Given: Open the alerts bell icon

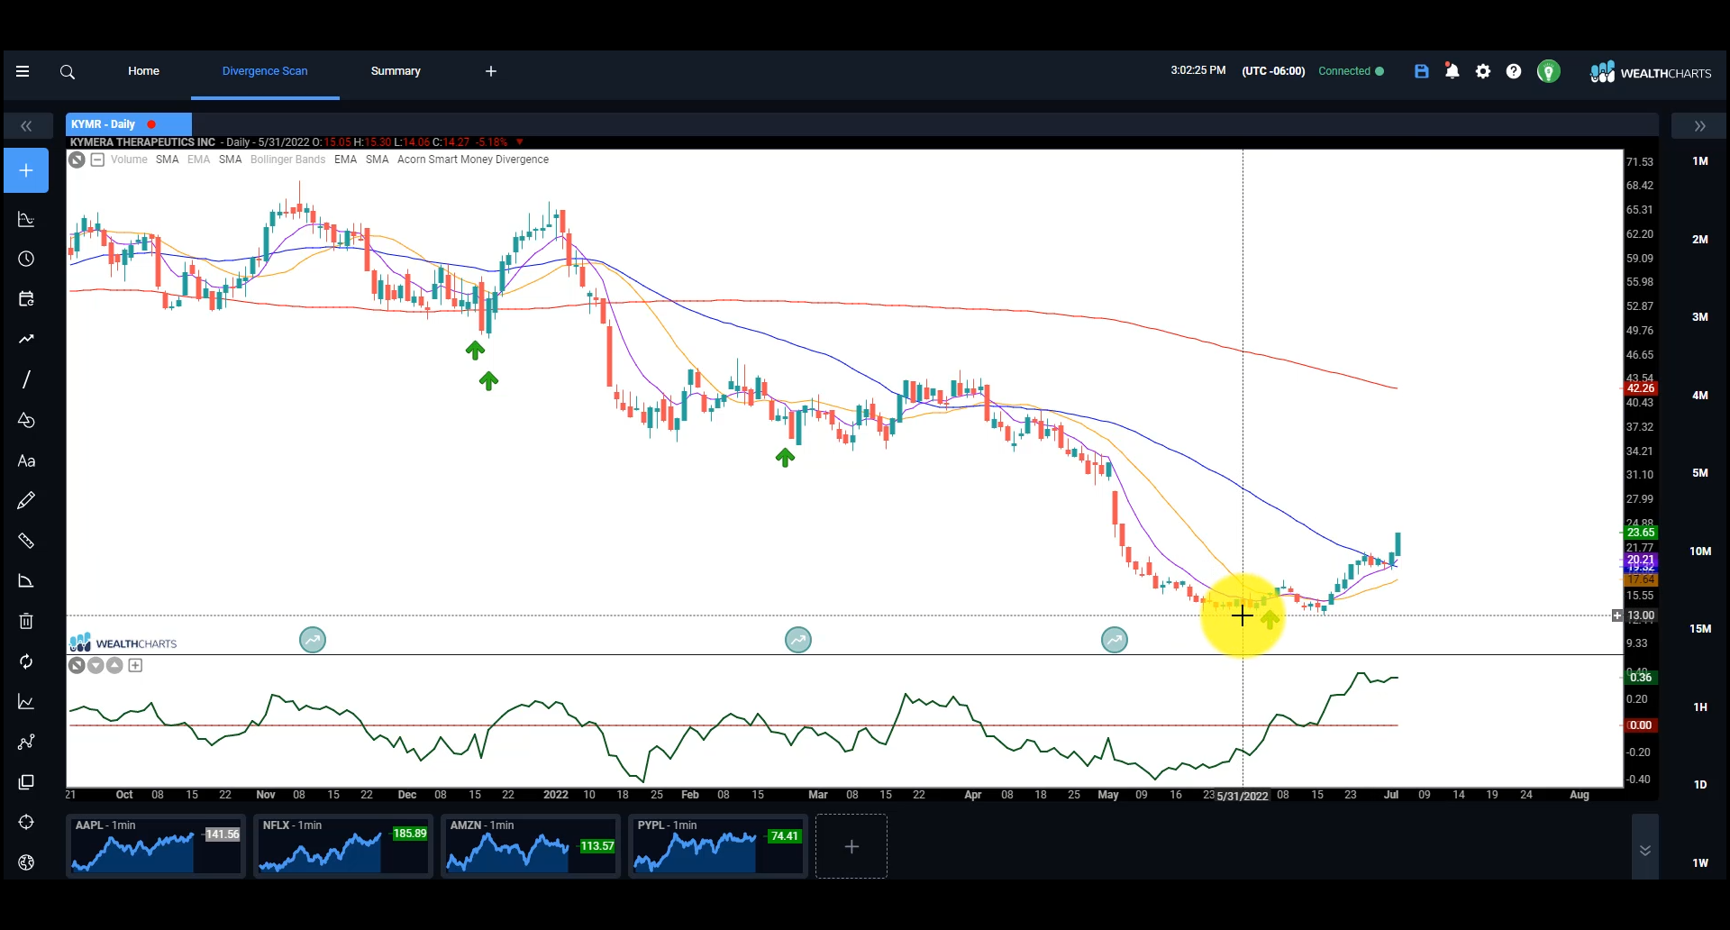Looking at the screenshot, I should (x=1452, y=71).
